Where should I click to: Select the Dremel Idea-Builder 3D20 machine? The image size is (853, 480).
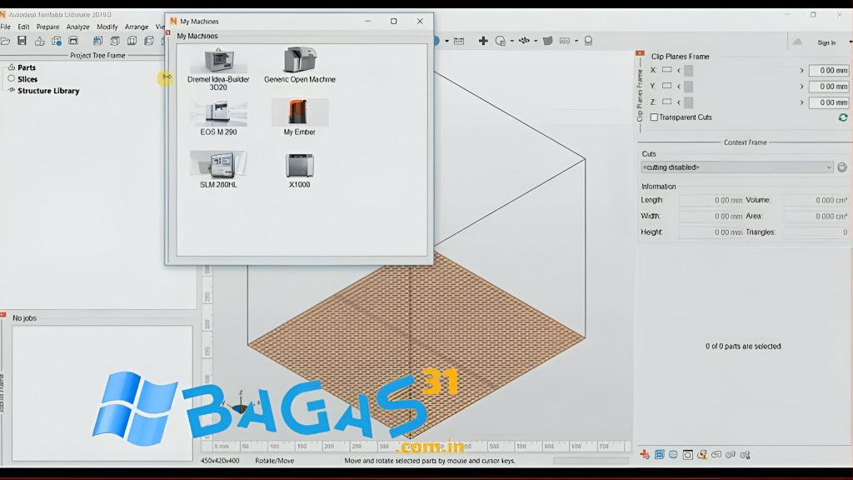pos(218,69)
